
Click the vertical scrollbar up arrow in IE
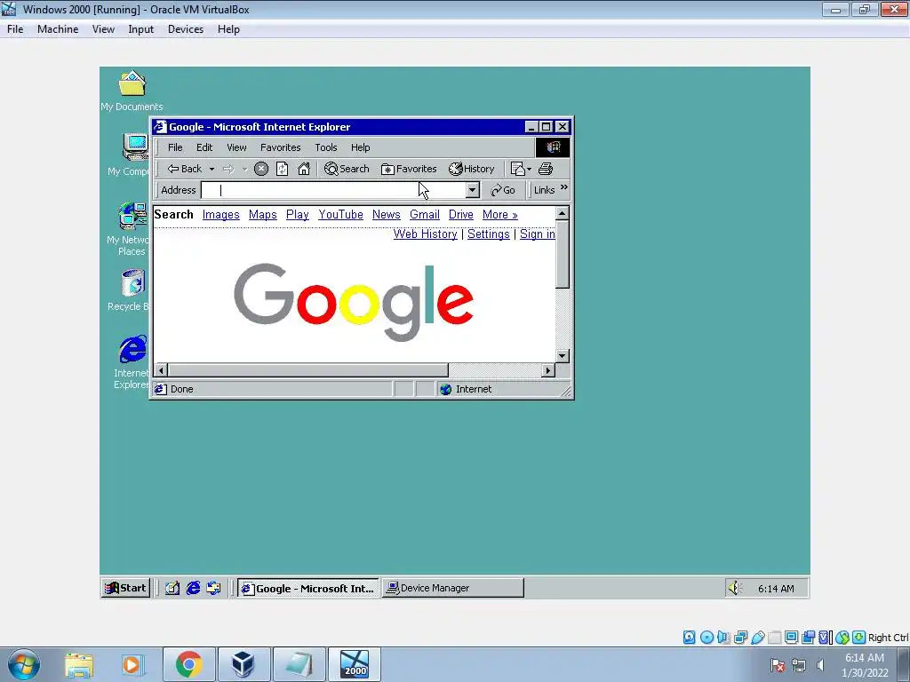coord(563,213)
